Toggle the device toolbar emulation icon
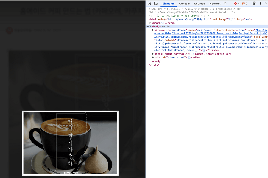This screenshot has height=178, width=268. [156, 4]
